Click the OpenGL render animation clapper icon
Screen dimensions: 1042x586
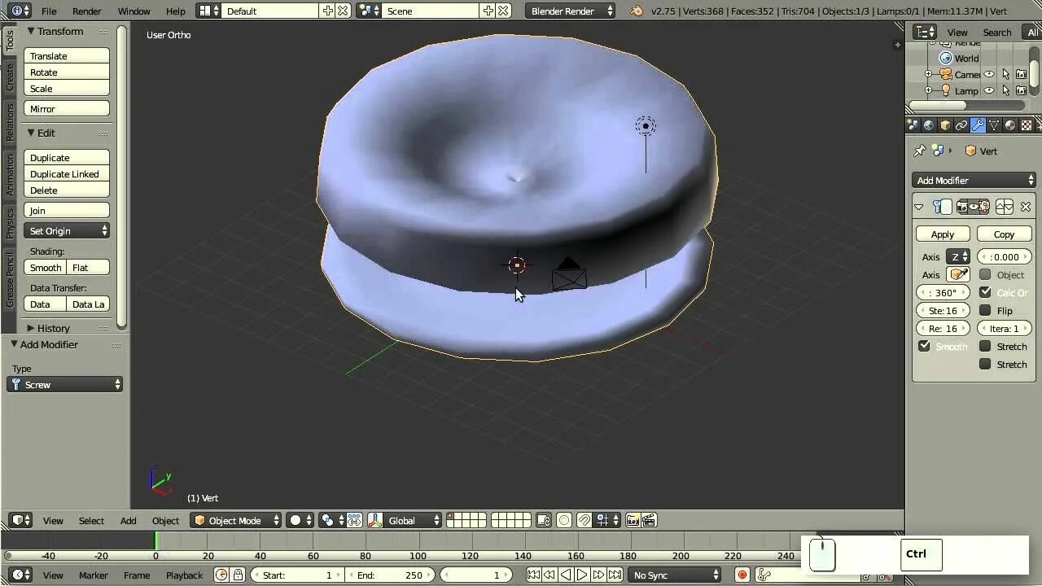[x=649, y=520]
